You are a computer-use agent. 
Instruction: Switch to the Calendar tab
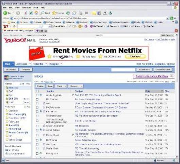coord(38,64)
